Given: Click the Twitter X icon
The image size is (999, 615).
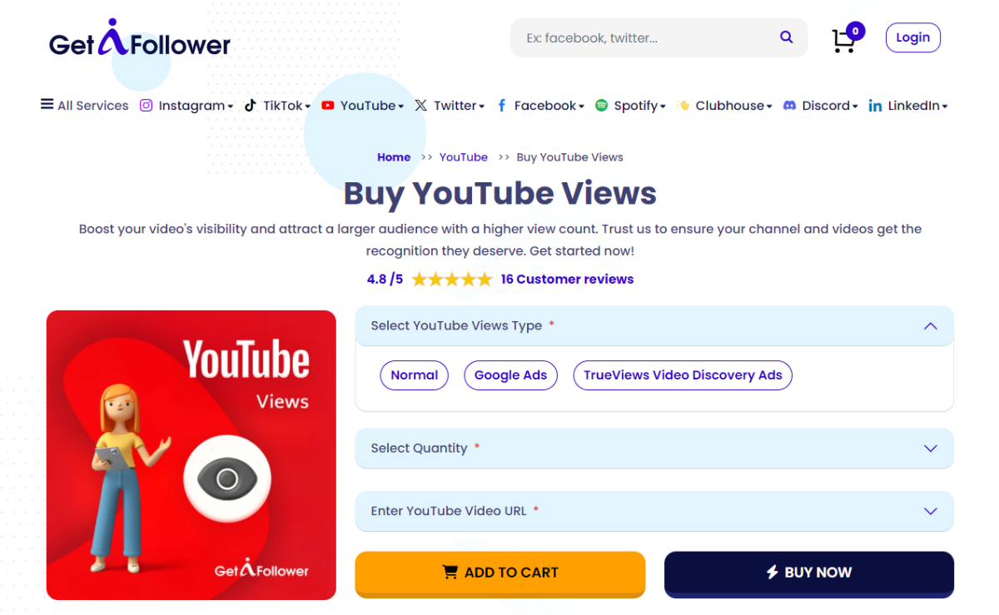Looking at the screenshot, I should point(423,105).
